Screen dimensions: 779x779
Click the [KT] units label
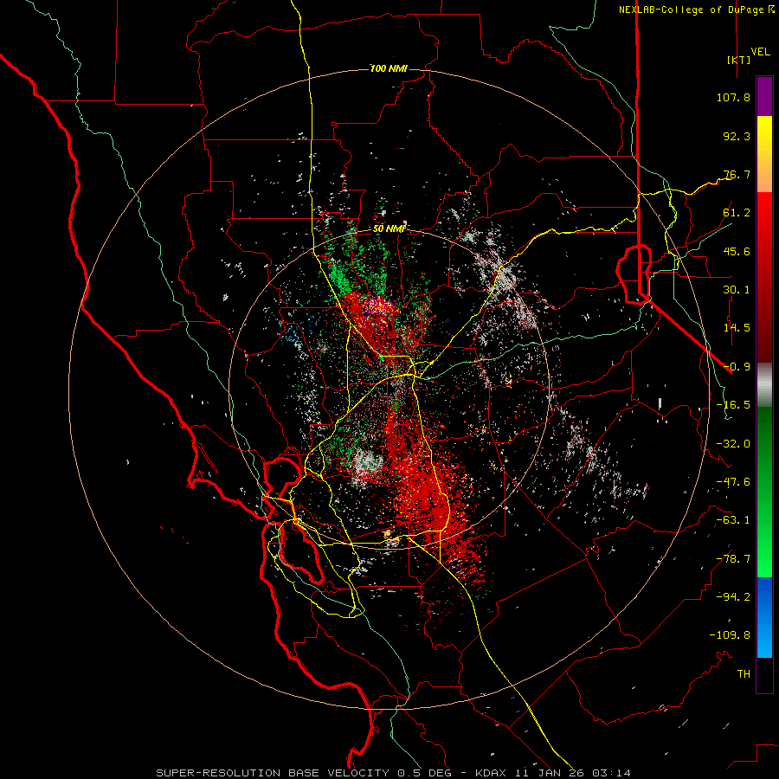pyautogui.click(x=738, y=60)
